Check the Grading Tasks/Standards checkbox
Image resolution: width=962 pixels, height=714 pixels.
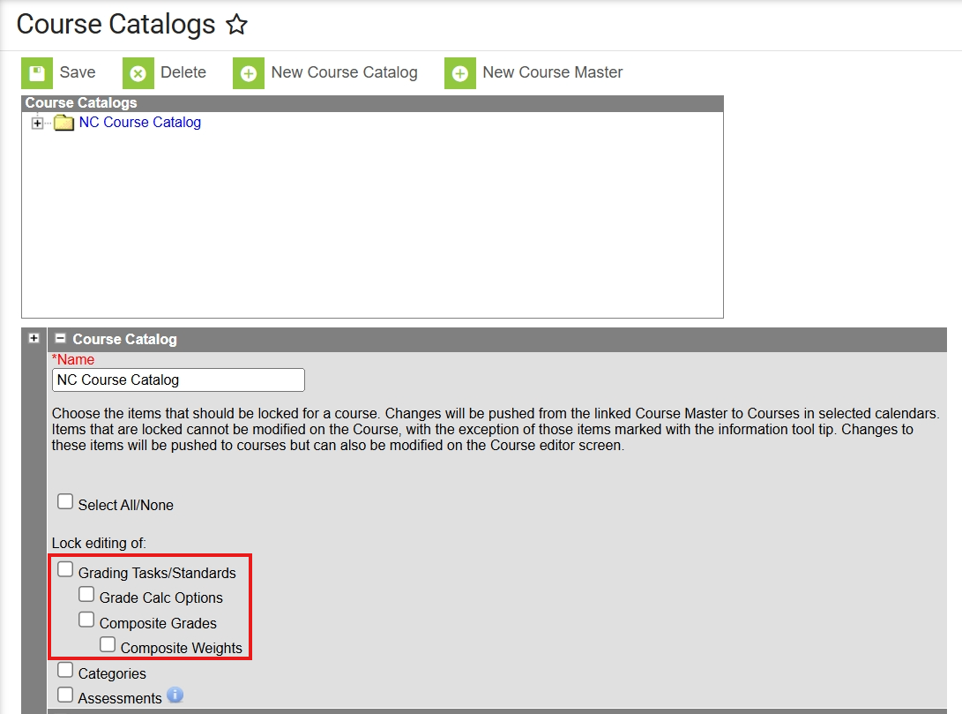[x=64, y=568]
